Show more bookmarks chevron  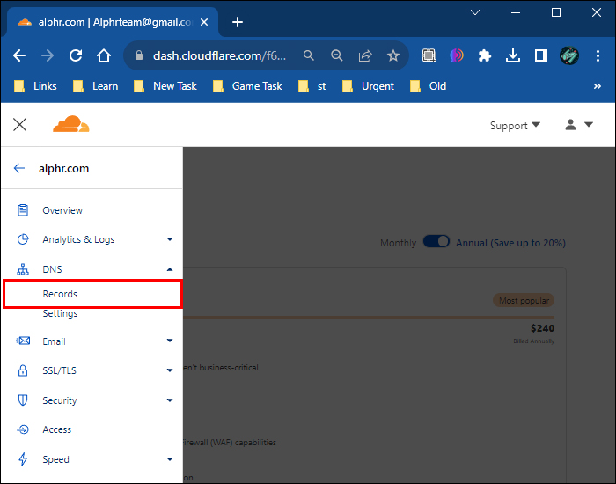coord(598,86)
